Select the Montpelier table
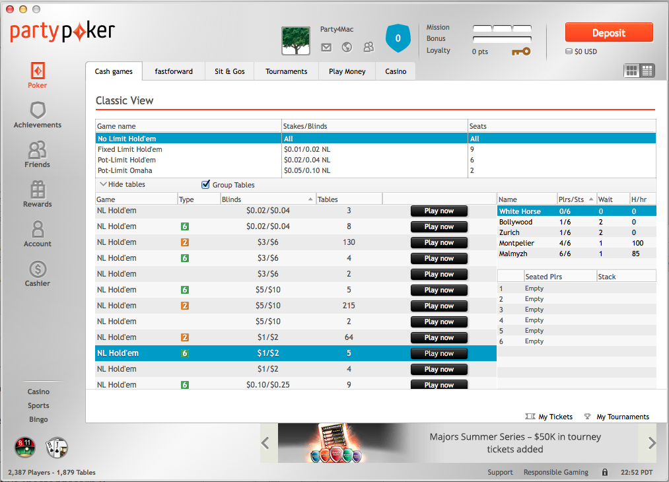Viewport: 669px width, 482px height. 577,243
